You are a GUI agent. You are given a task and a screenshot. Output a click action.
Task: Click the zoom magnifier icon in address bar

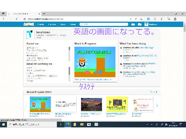131,19
